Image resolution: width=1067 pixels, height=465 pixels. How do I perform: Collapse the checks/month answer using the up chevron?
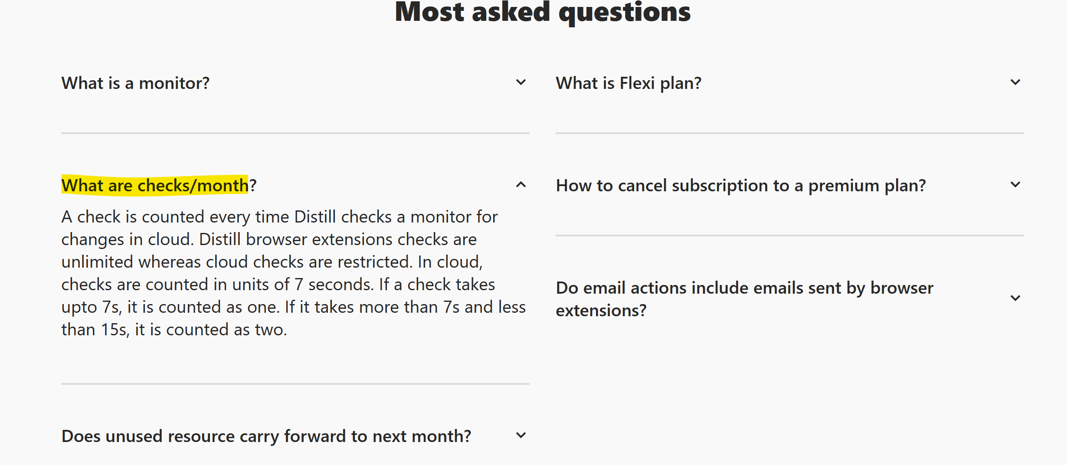521,185
